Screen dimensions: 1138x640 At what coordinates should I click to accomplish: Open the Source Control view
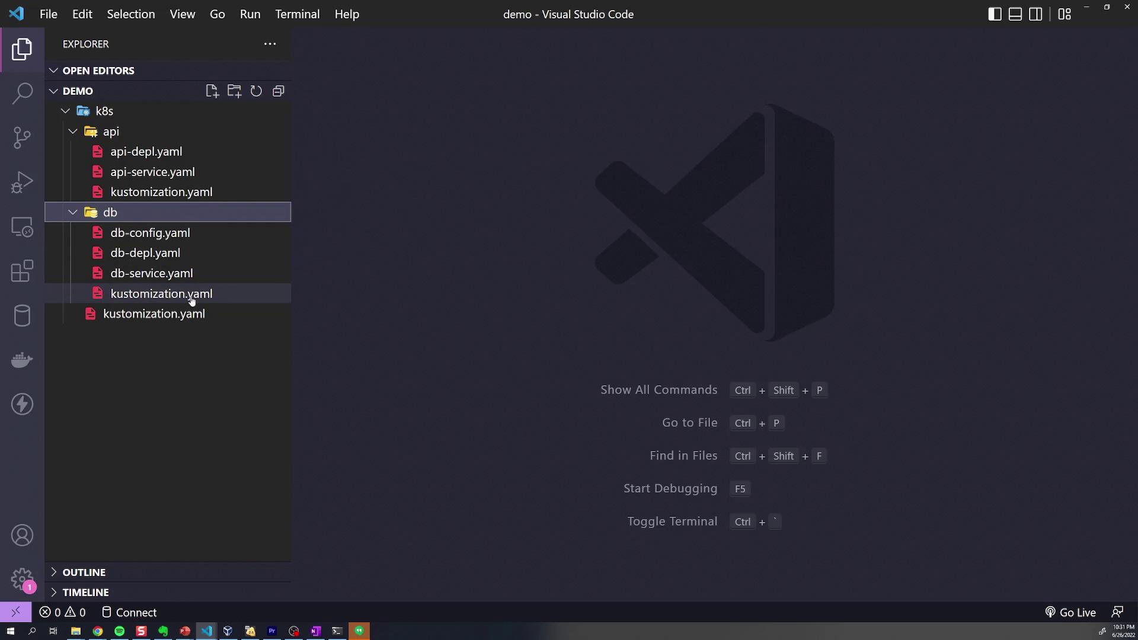click(x=22, y=137)
